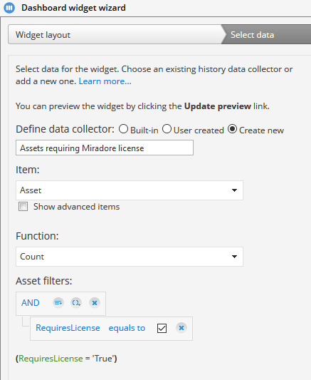Focus the data collector name field
This screenshot has width=311, height=380.
coord(105,148)
